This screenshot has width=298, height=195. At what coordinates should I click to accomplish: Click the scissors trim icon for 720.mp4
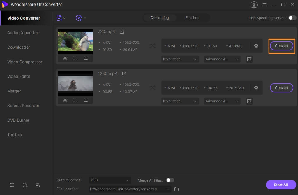pos(65,58)
